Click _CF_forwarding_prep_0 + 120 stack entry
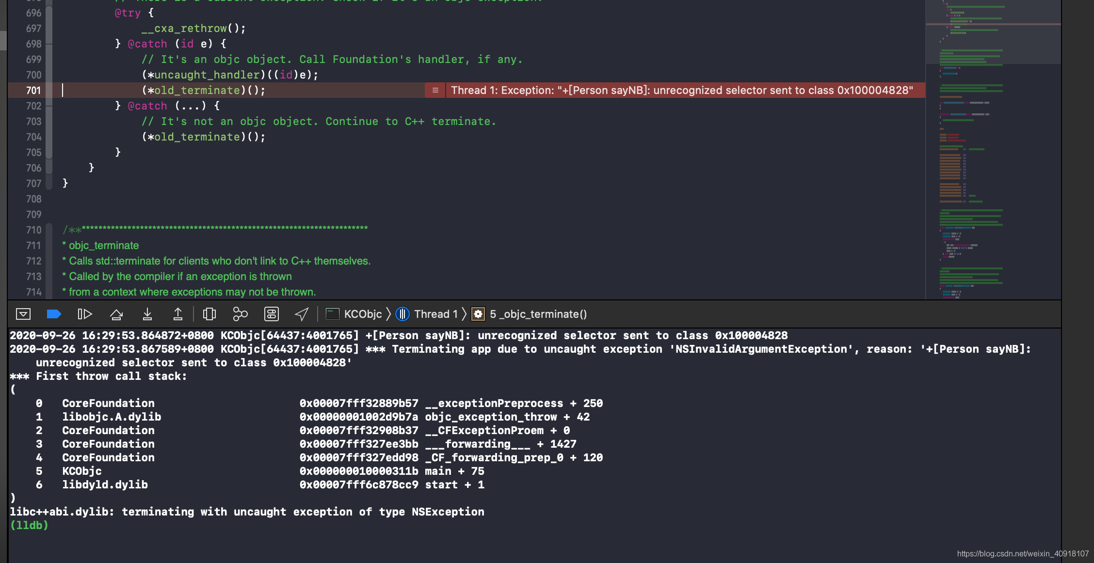This screenshot has width=1094, height=563. 514,457
